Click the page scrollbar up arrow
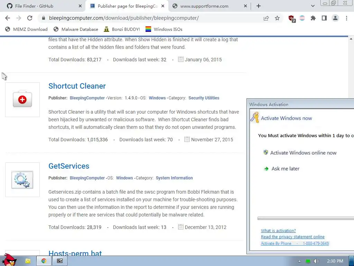The image size is (354, 266). pyautogui.click(x=351, y=39)
